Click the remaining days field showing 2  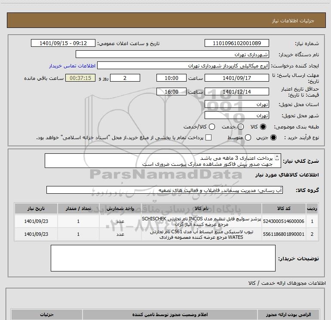click(x=125, y=78)
